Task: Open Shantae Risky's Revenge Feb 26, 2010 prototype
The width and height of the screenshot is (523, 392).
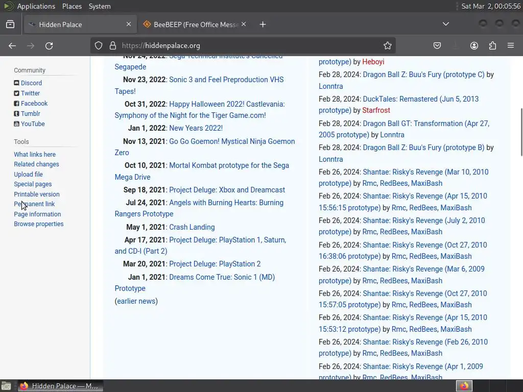Action: (425, 342)
